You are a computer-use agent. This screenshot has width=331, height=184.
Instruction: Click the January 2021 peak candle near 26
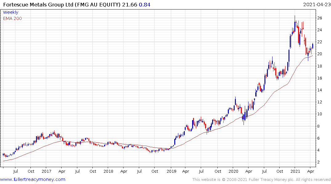tap(295, 24)
